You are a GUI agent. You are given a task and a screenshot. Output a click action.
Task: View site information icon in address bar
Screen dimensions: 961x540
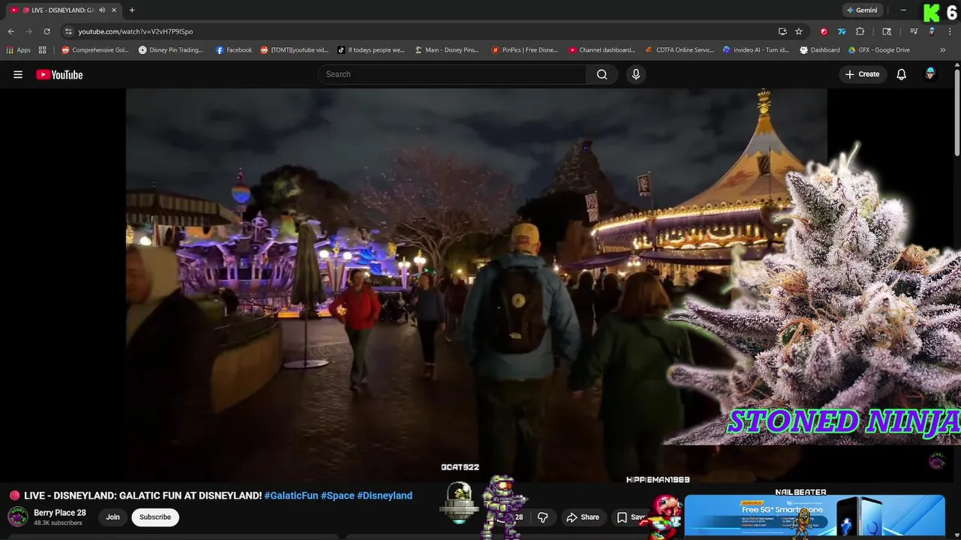coord(68,31)
